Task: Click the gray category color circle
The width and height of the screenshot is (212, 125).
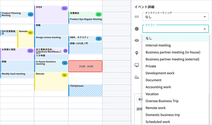Action: (137, 29)
